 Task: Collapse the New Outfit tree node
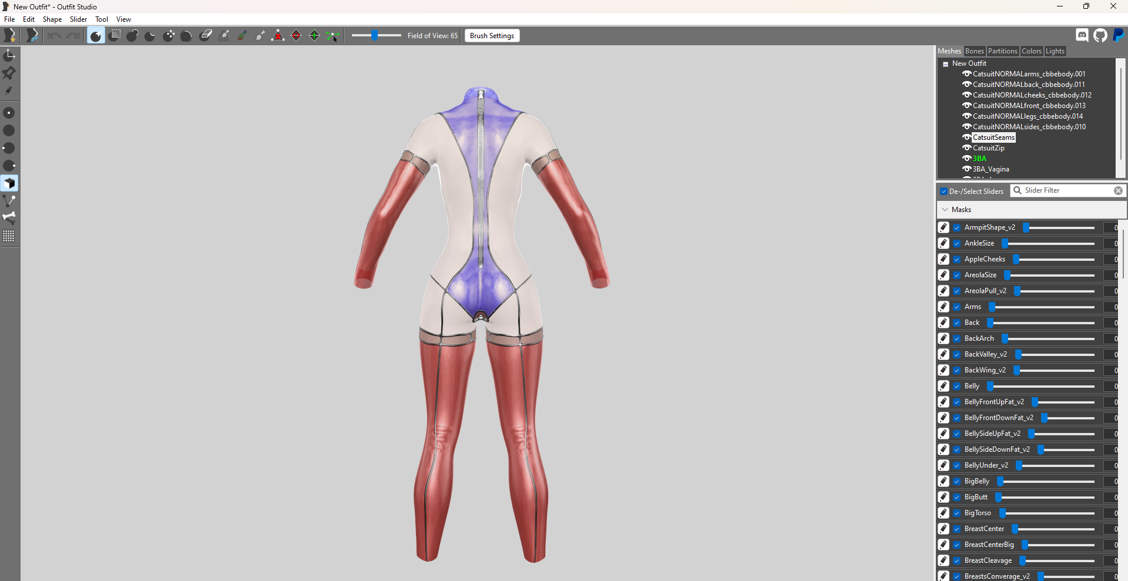pos(945,63)
